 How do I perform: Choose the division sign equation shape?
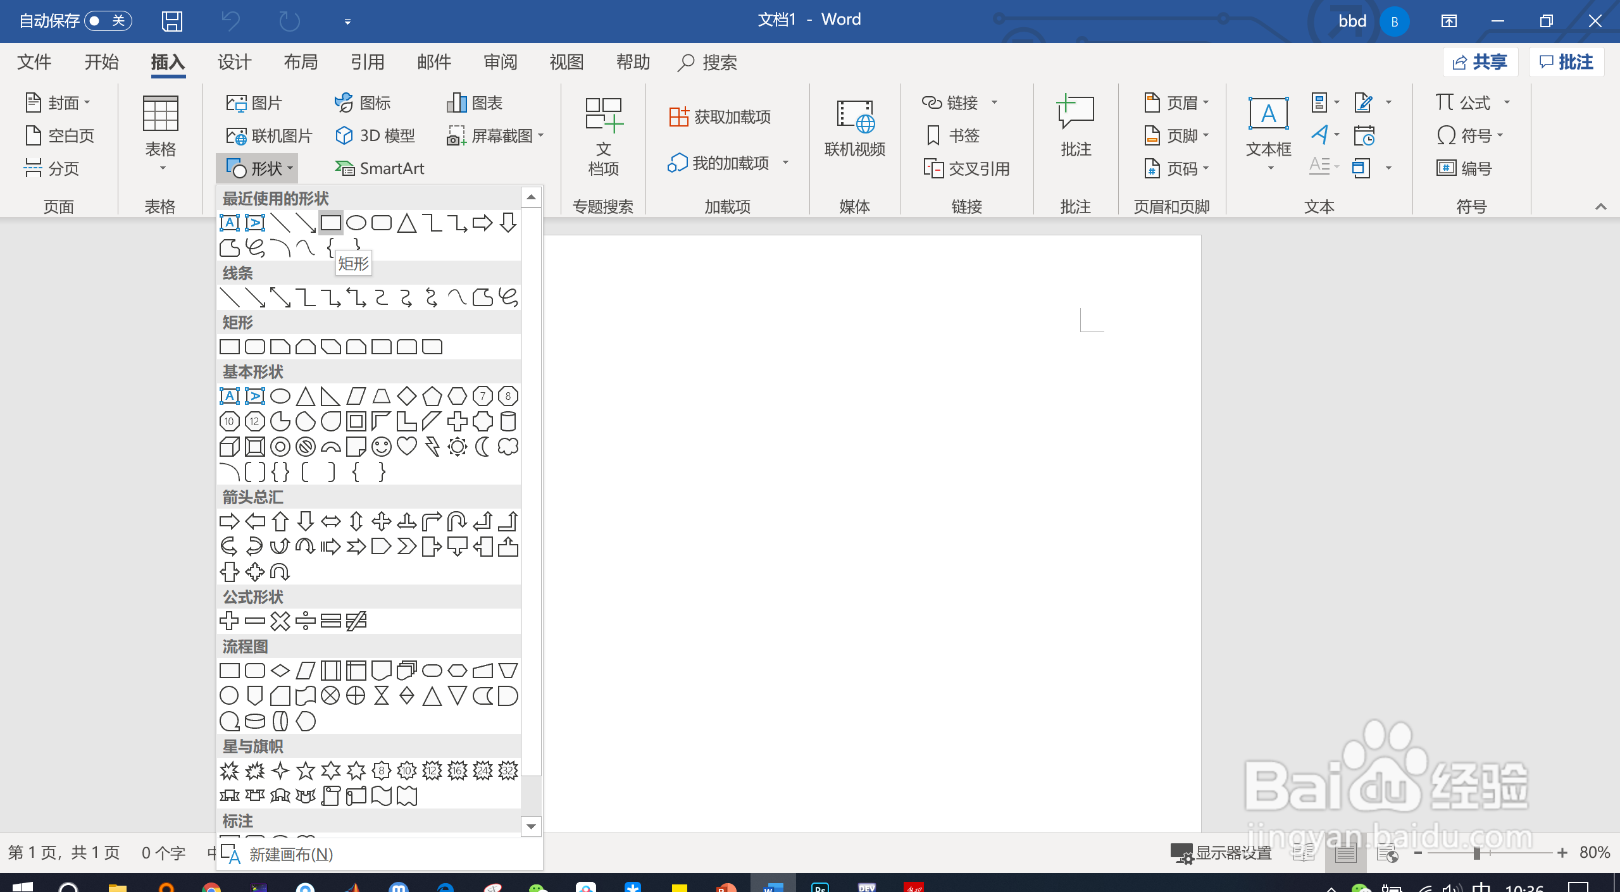(306, 621)
